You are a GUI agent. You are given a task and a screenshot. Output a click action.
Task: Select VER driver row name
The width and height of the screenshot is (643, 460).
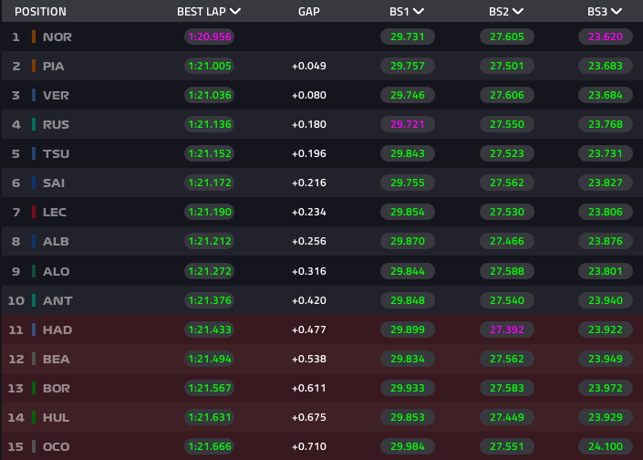point(56,95)
